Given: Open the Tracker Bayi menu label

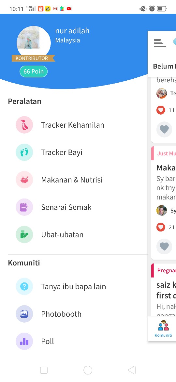Looking at the screenshot, I should point(62,152).
